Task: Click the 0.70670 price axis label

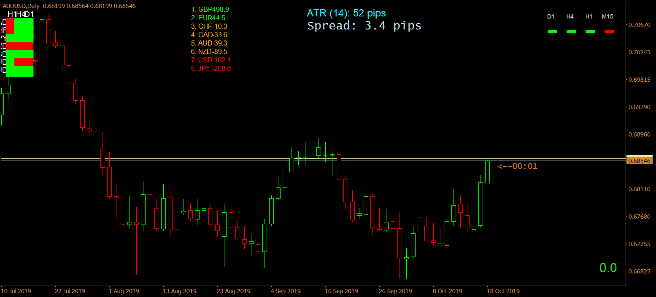Action: 640,25
